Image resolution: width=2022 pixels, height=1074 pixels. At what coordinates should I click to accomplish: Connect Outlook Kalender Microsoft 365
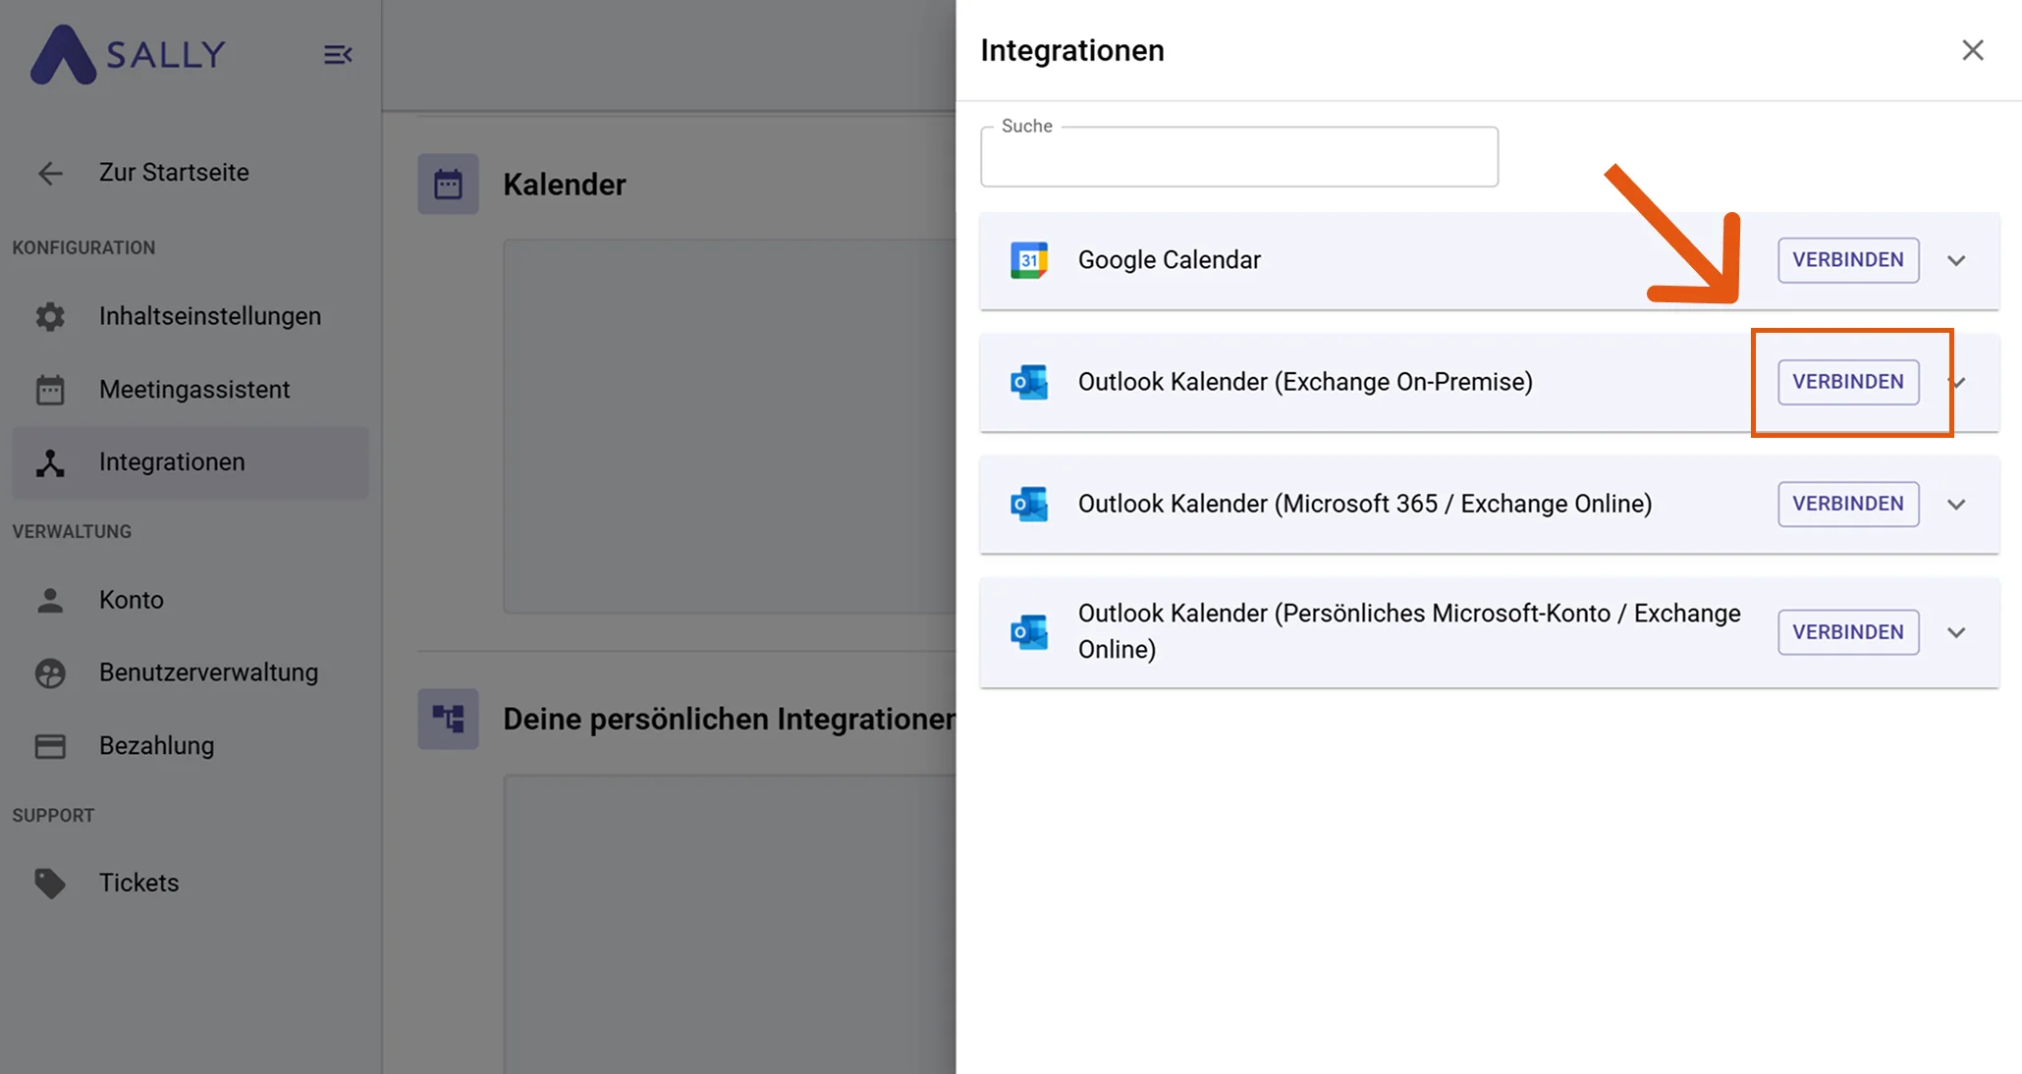pyautogui.click(x=1848, y=504)
